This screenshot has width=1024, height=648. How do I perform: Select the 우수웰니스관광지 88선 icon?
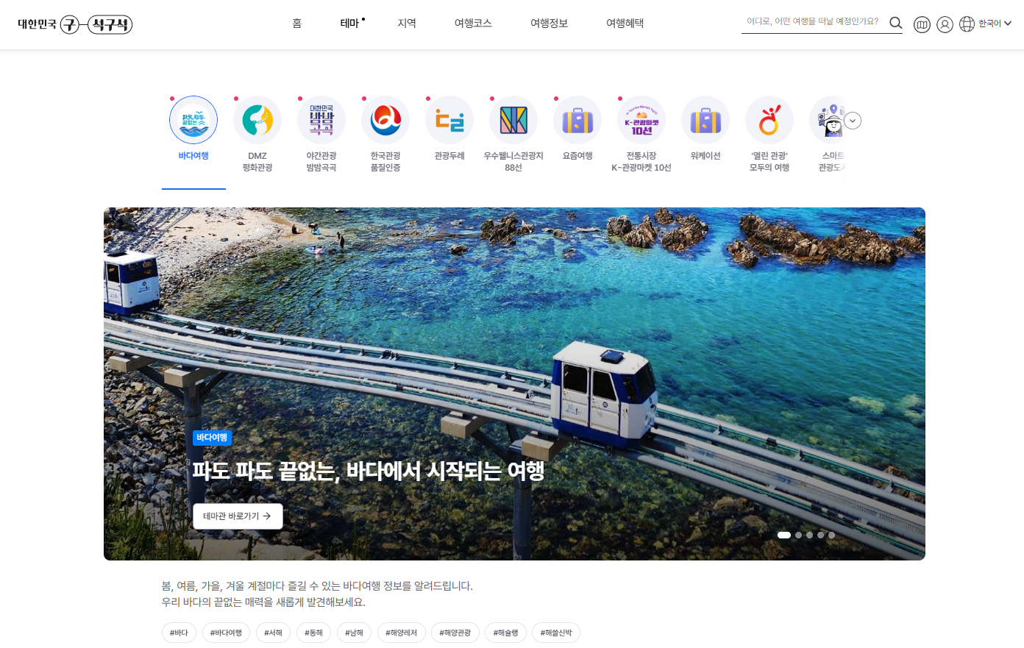(x=513, y=120)
